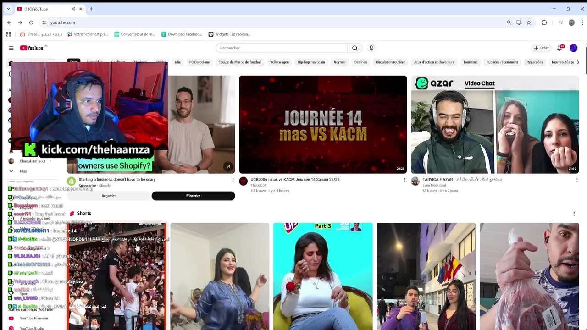Open a new browser tab
The width and height of the screenshot is (587, 330).
[91, 9]
